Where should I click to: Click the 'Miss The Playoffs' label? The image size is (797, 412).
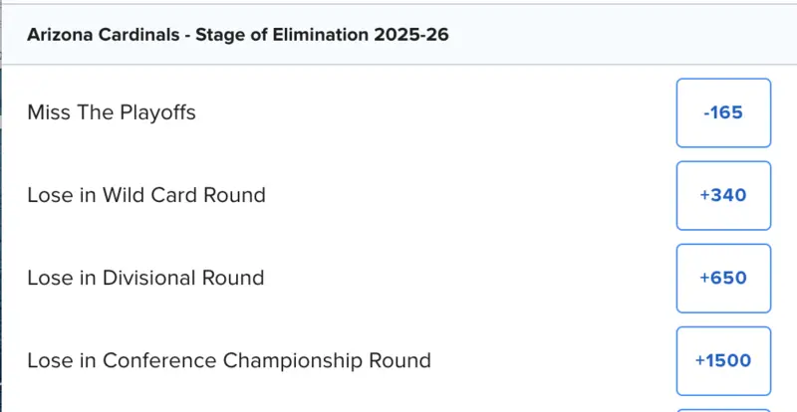(112, 112)
